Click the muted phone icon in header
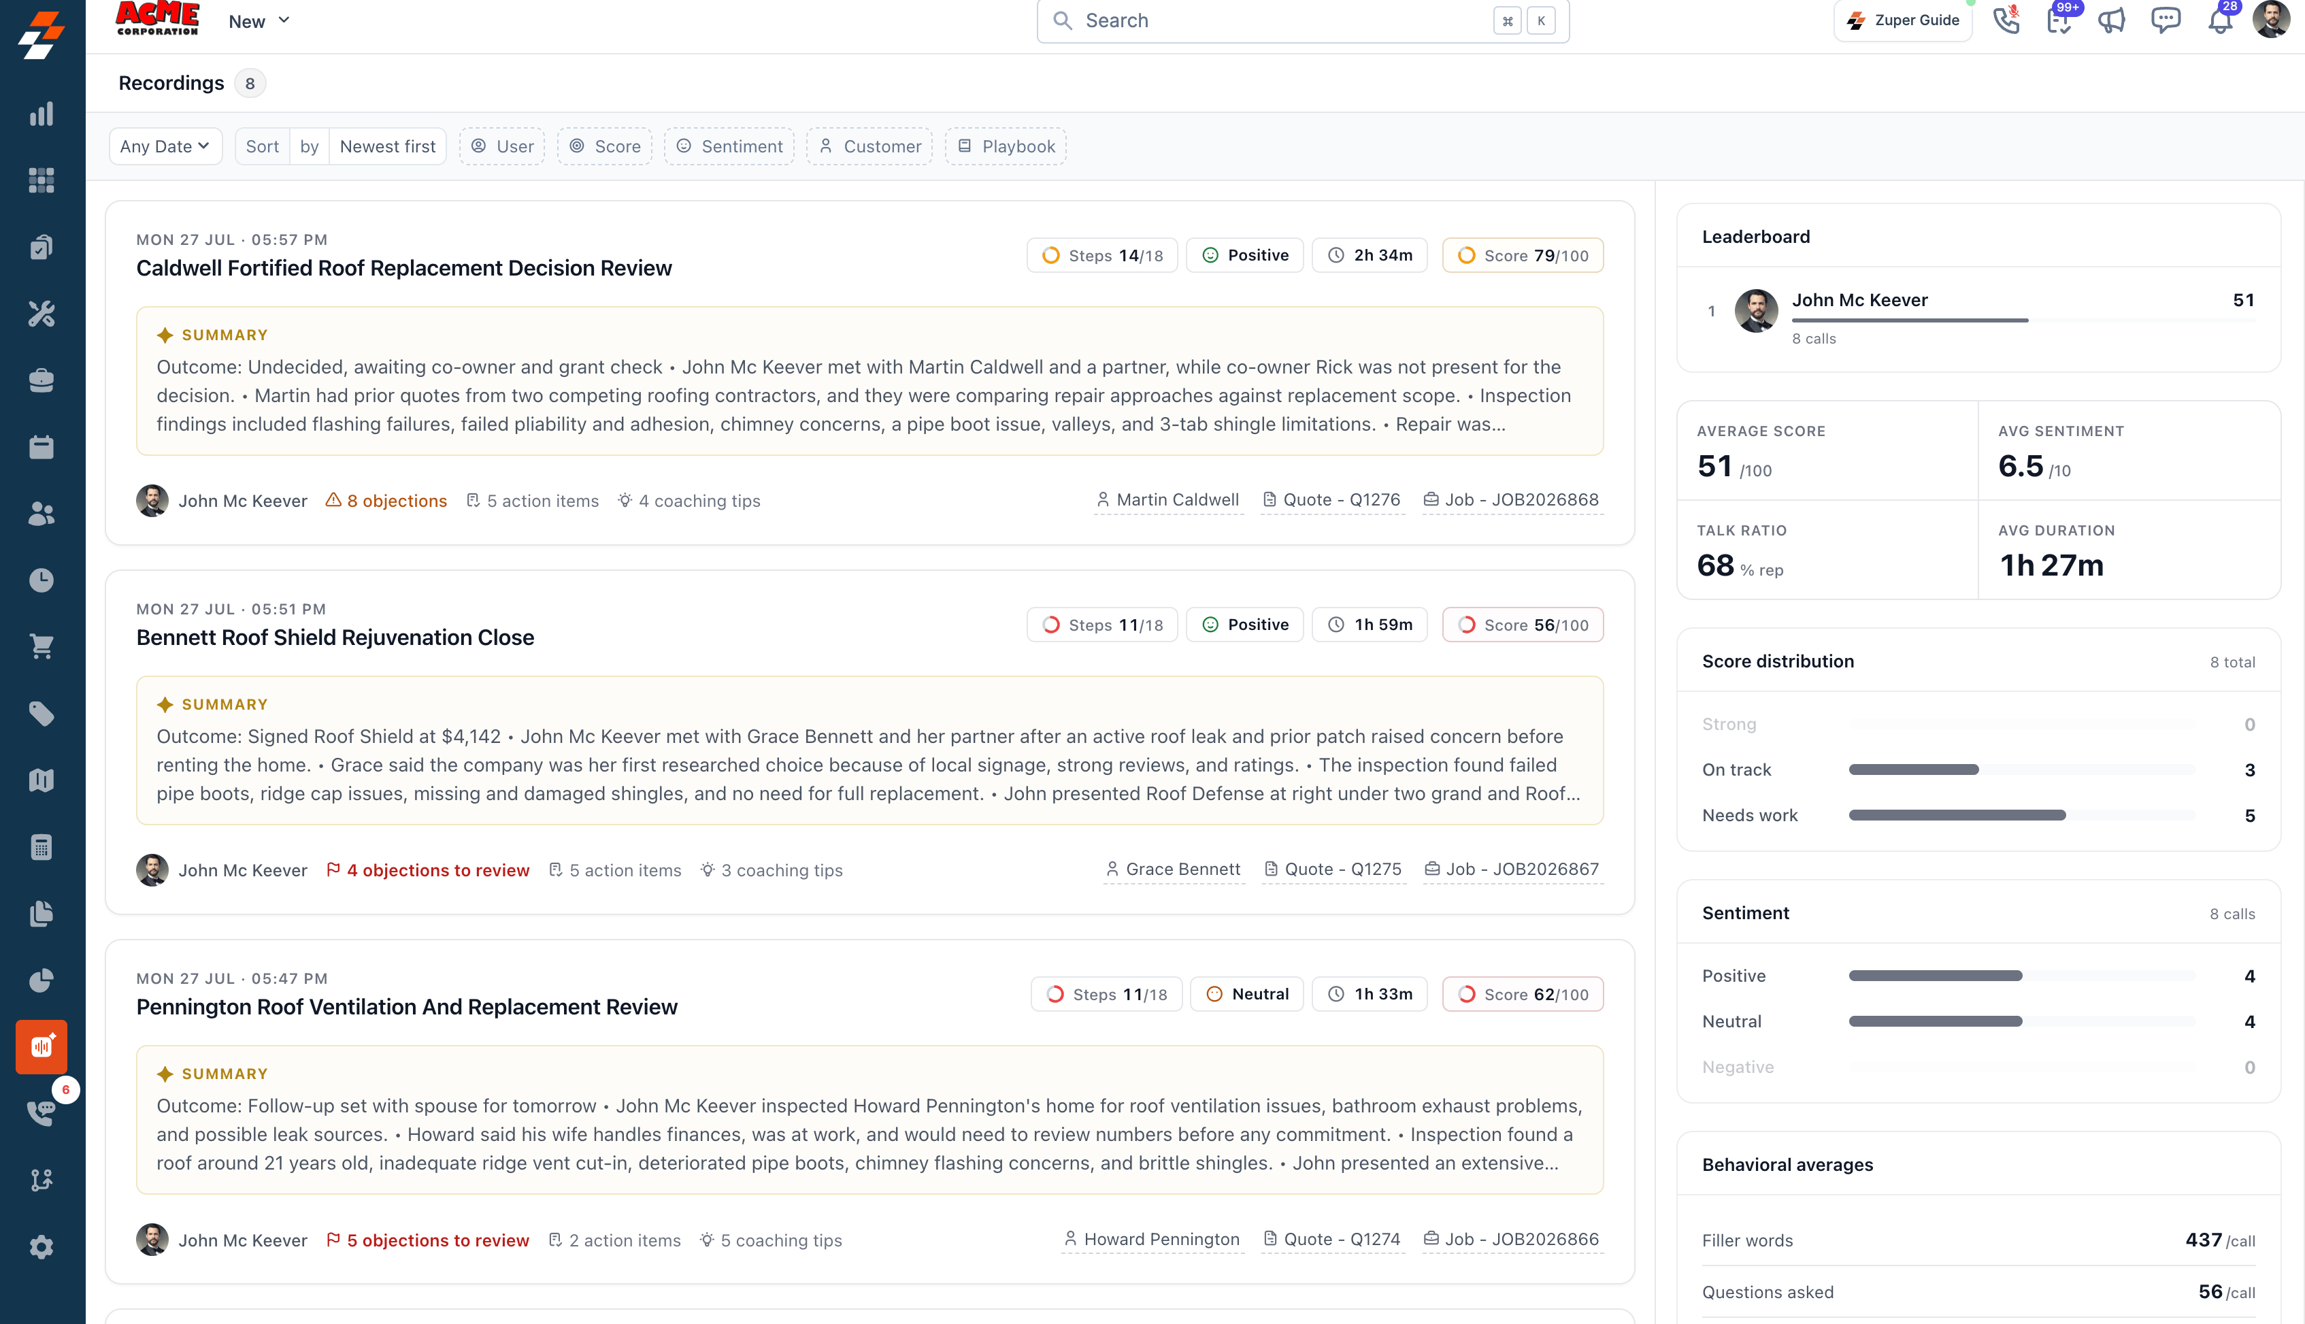This screenshot has height=1324, width=2305. [x=2006, y=20]
